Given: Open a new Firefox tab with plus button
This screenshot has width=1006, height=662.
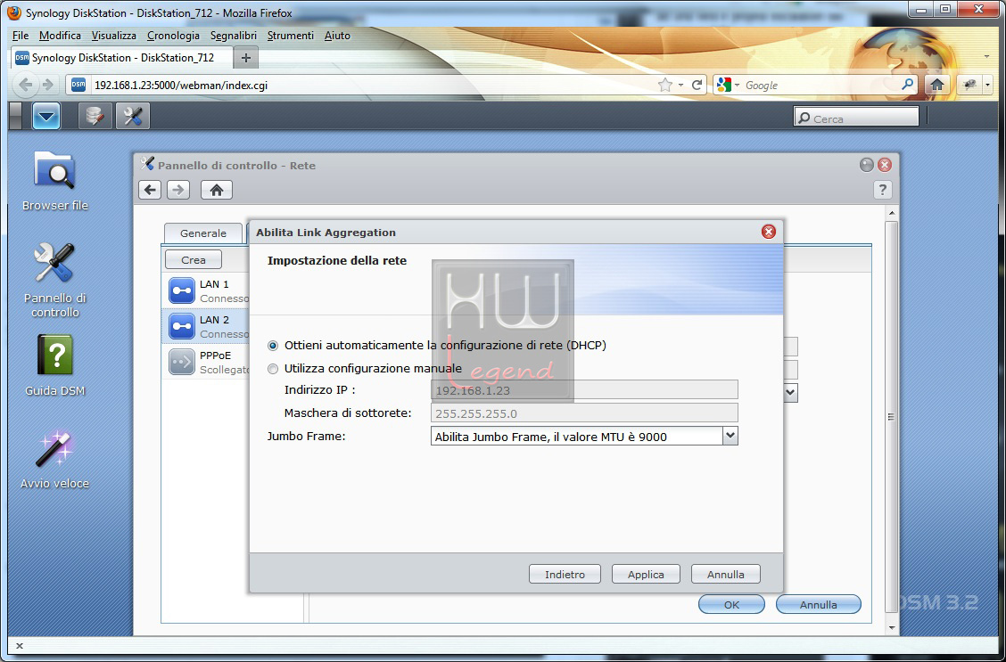Looking at the screenshot, I should pyautogui.click(x=246, y=58).
